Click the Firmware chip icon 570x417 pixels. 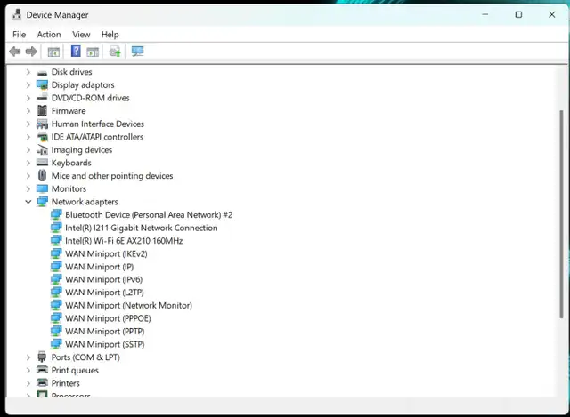point(42,110)
